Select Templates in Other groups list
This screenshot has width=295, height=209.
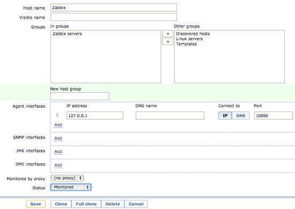[x=187, y=44]
